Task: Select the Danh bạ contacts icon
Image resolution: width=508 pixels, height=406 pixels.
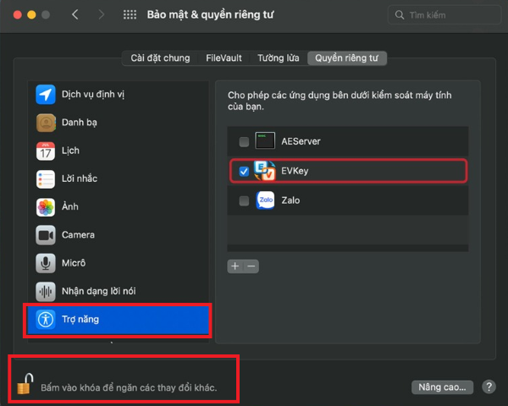Action: click(x=46, y=123)
